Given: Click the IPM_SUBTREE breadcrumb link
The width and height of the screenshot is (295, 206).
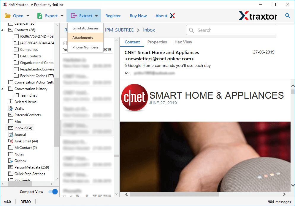Looking at the screenshot, I should pos(119,30).
